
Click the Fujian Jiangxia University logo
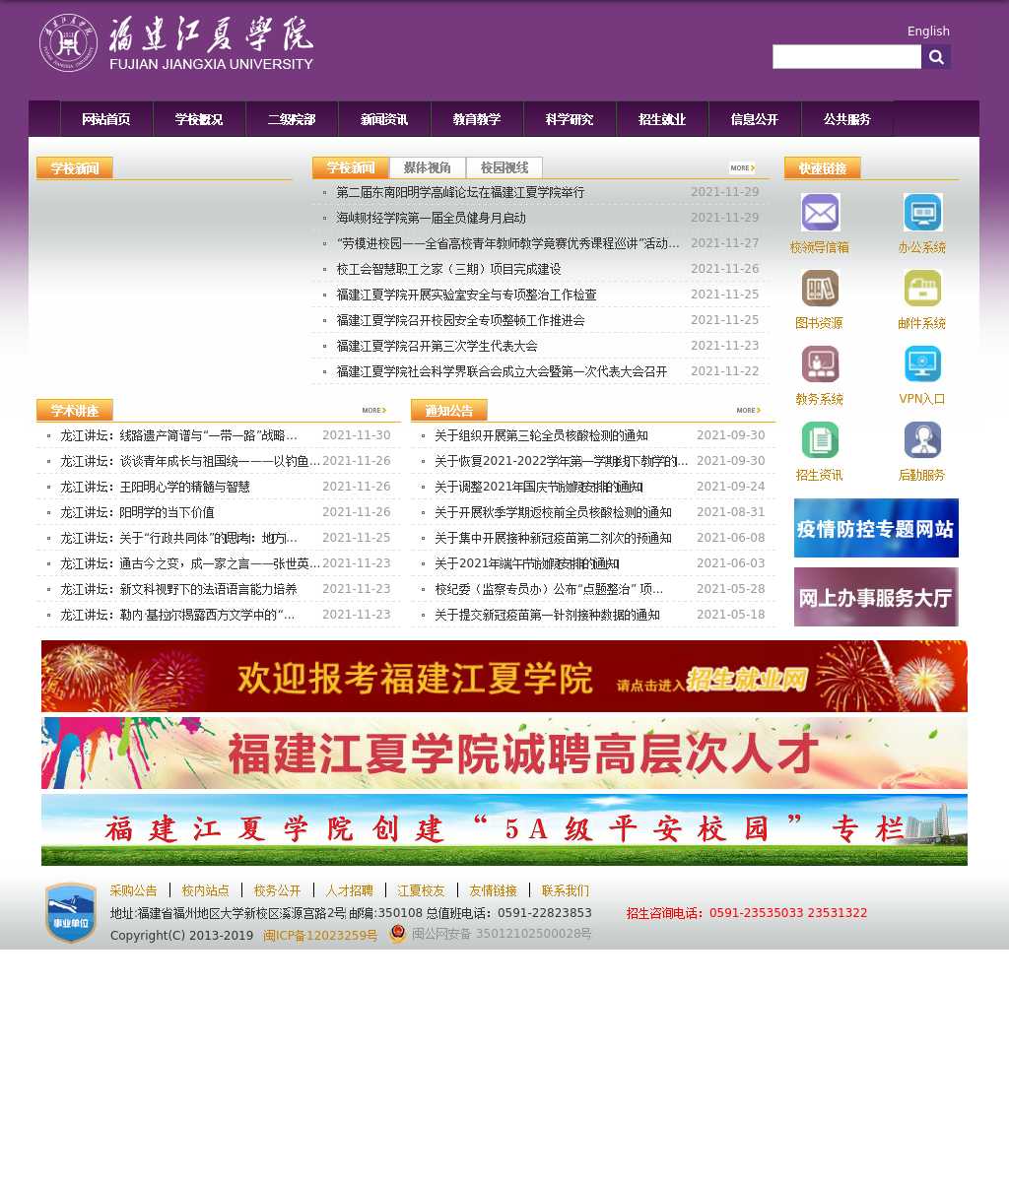[x=176, y=43]
